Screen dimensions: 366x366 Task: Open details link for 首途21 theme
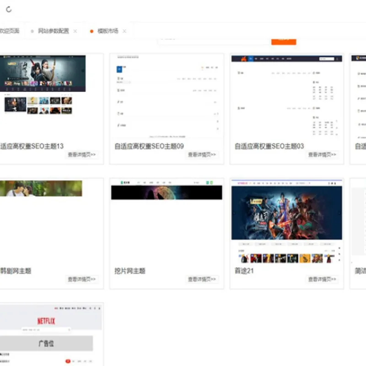(322, 279)
